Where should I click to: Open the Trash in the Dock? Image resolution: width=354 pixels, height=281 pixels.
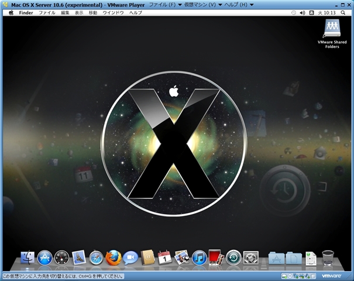[x=328, y=258]
